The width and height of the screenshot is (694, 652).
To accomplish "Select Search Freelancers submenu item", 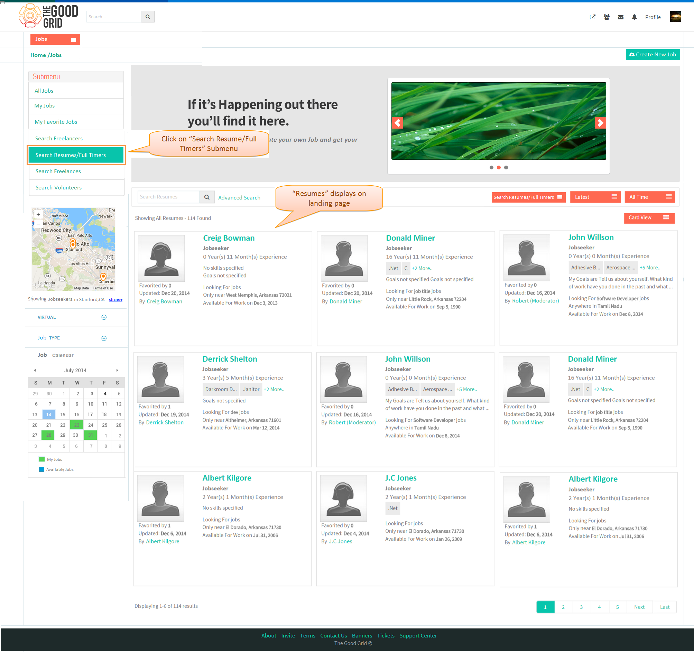I will [76, 139].
